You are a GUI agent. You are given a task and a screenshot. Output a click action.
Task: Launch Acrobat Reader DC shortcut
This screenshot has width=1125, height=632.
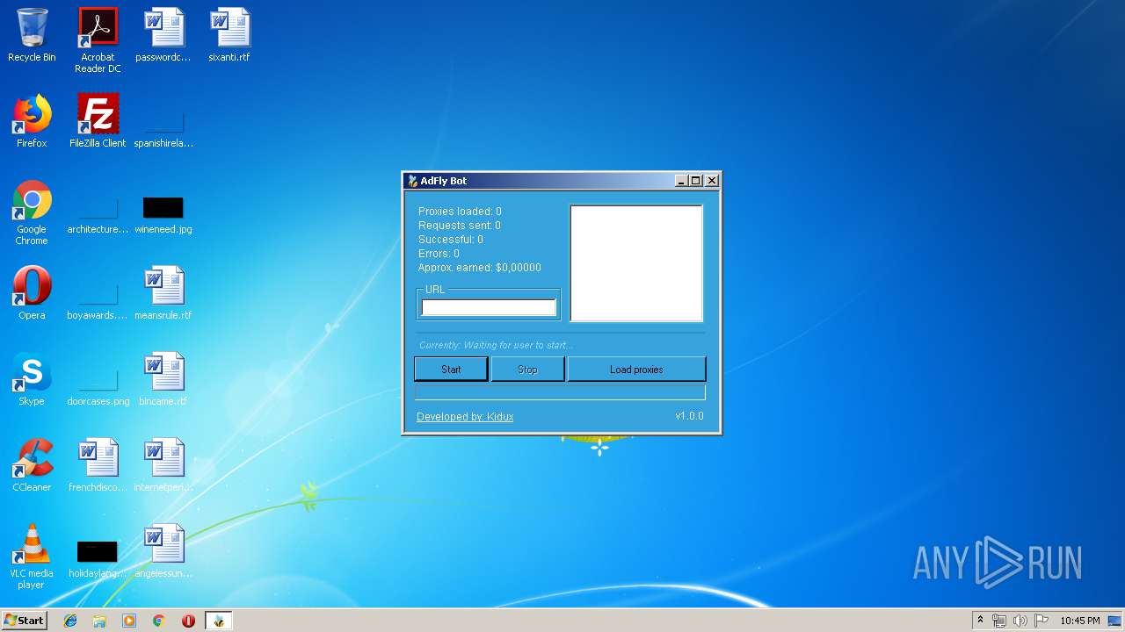(98, 40)
